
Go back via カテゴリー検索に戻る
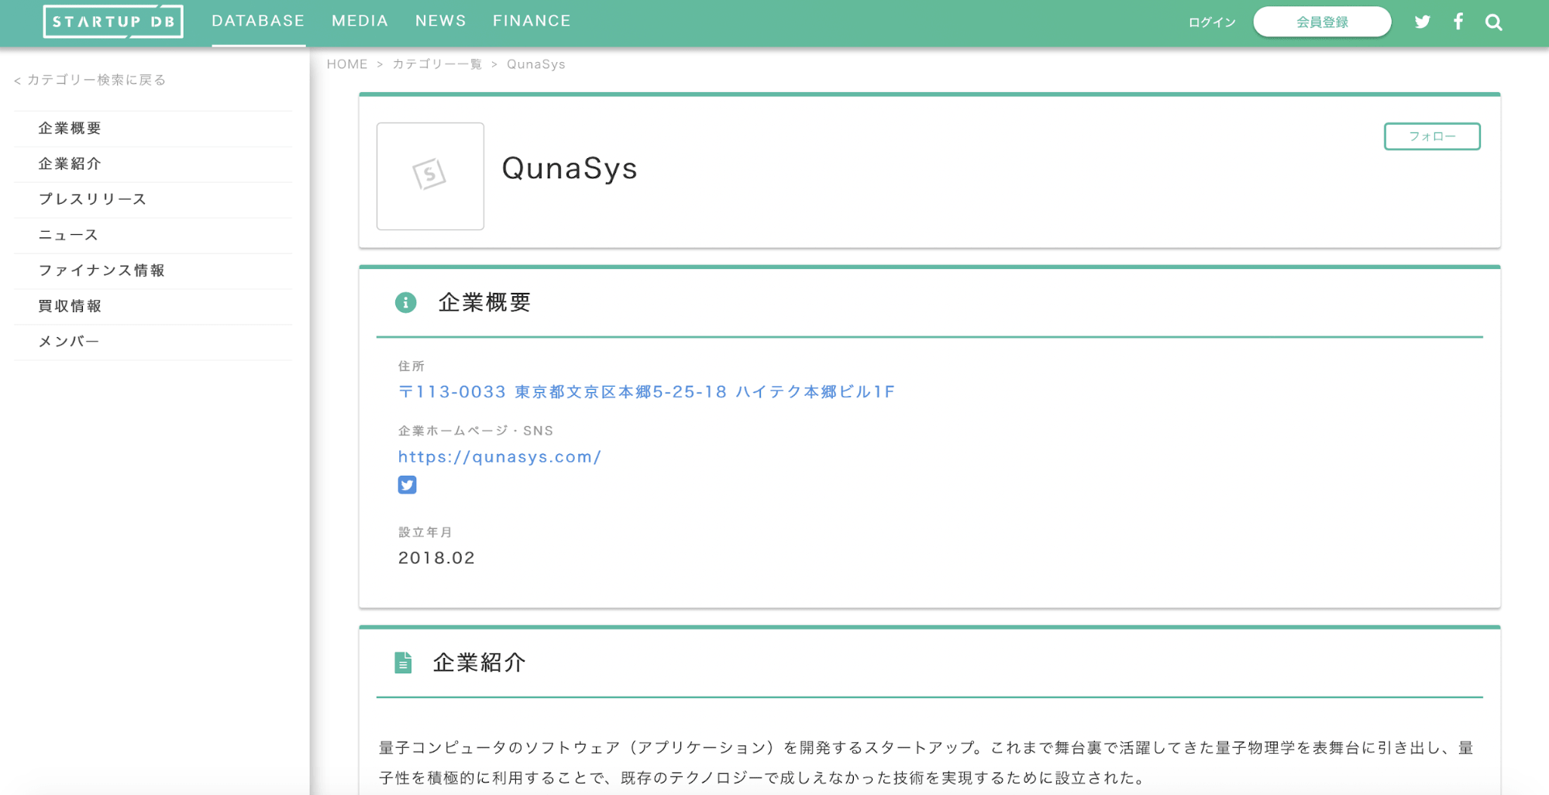click(90, 80)
